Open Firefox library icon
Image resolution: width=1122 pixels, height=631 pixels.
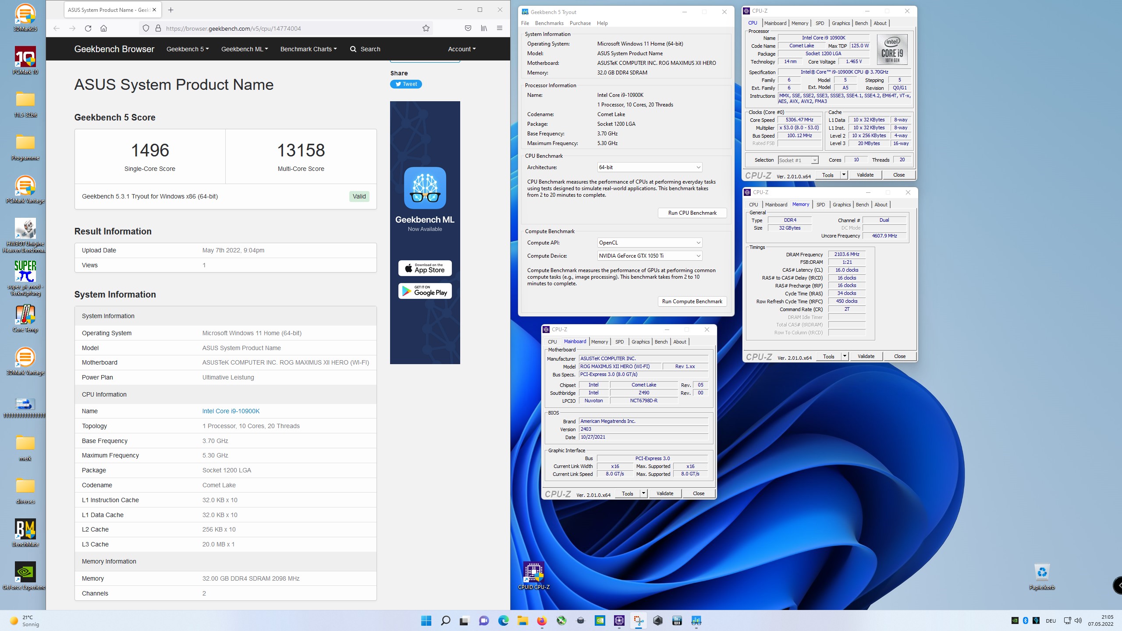pos(484,28)
